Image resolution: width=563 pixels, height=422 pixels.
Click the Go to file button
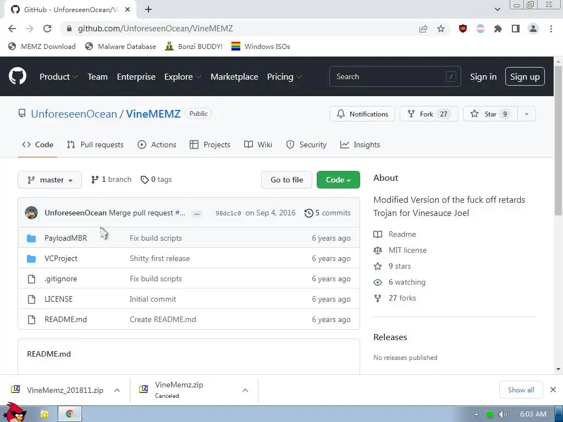click(286, 180)
